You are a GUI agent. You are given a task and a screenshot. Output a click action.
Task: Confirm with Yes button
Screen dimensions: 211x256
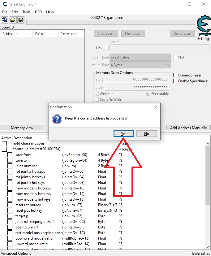click(x=124, y=133)
